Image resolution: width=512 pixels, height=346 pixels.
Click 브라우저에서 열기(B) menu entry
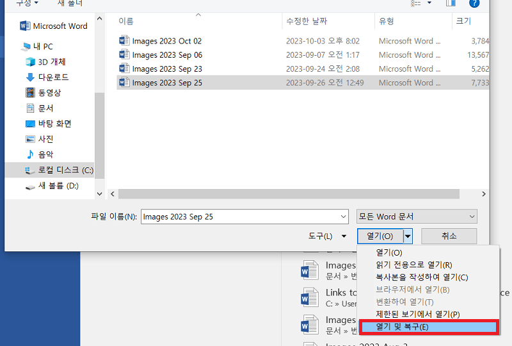tap(429, 290)
